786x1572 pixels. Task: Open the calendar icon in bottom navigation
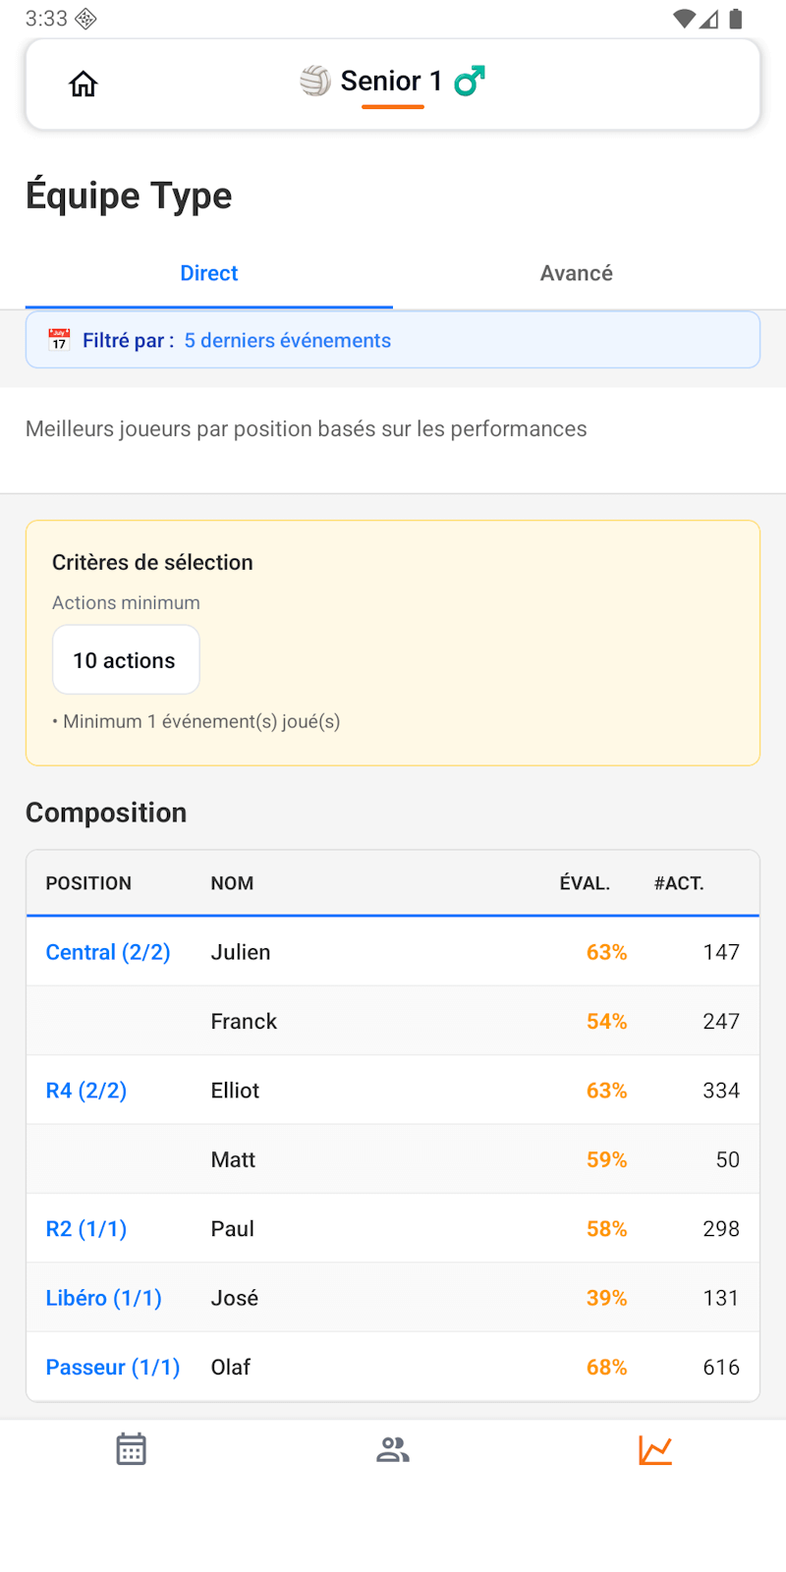click(131, 1447)
